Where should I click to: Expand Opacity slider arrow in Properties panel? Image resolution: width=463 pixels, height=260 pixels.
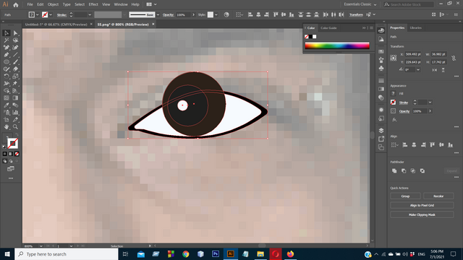point(430,111)
